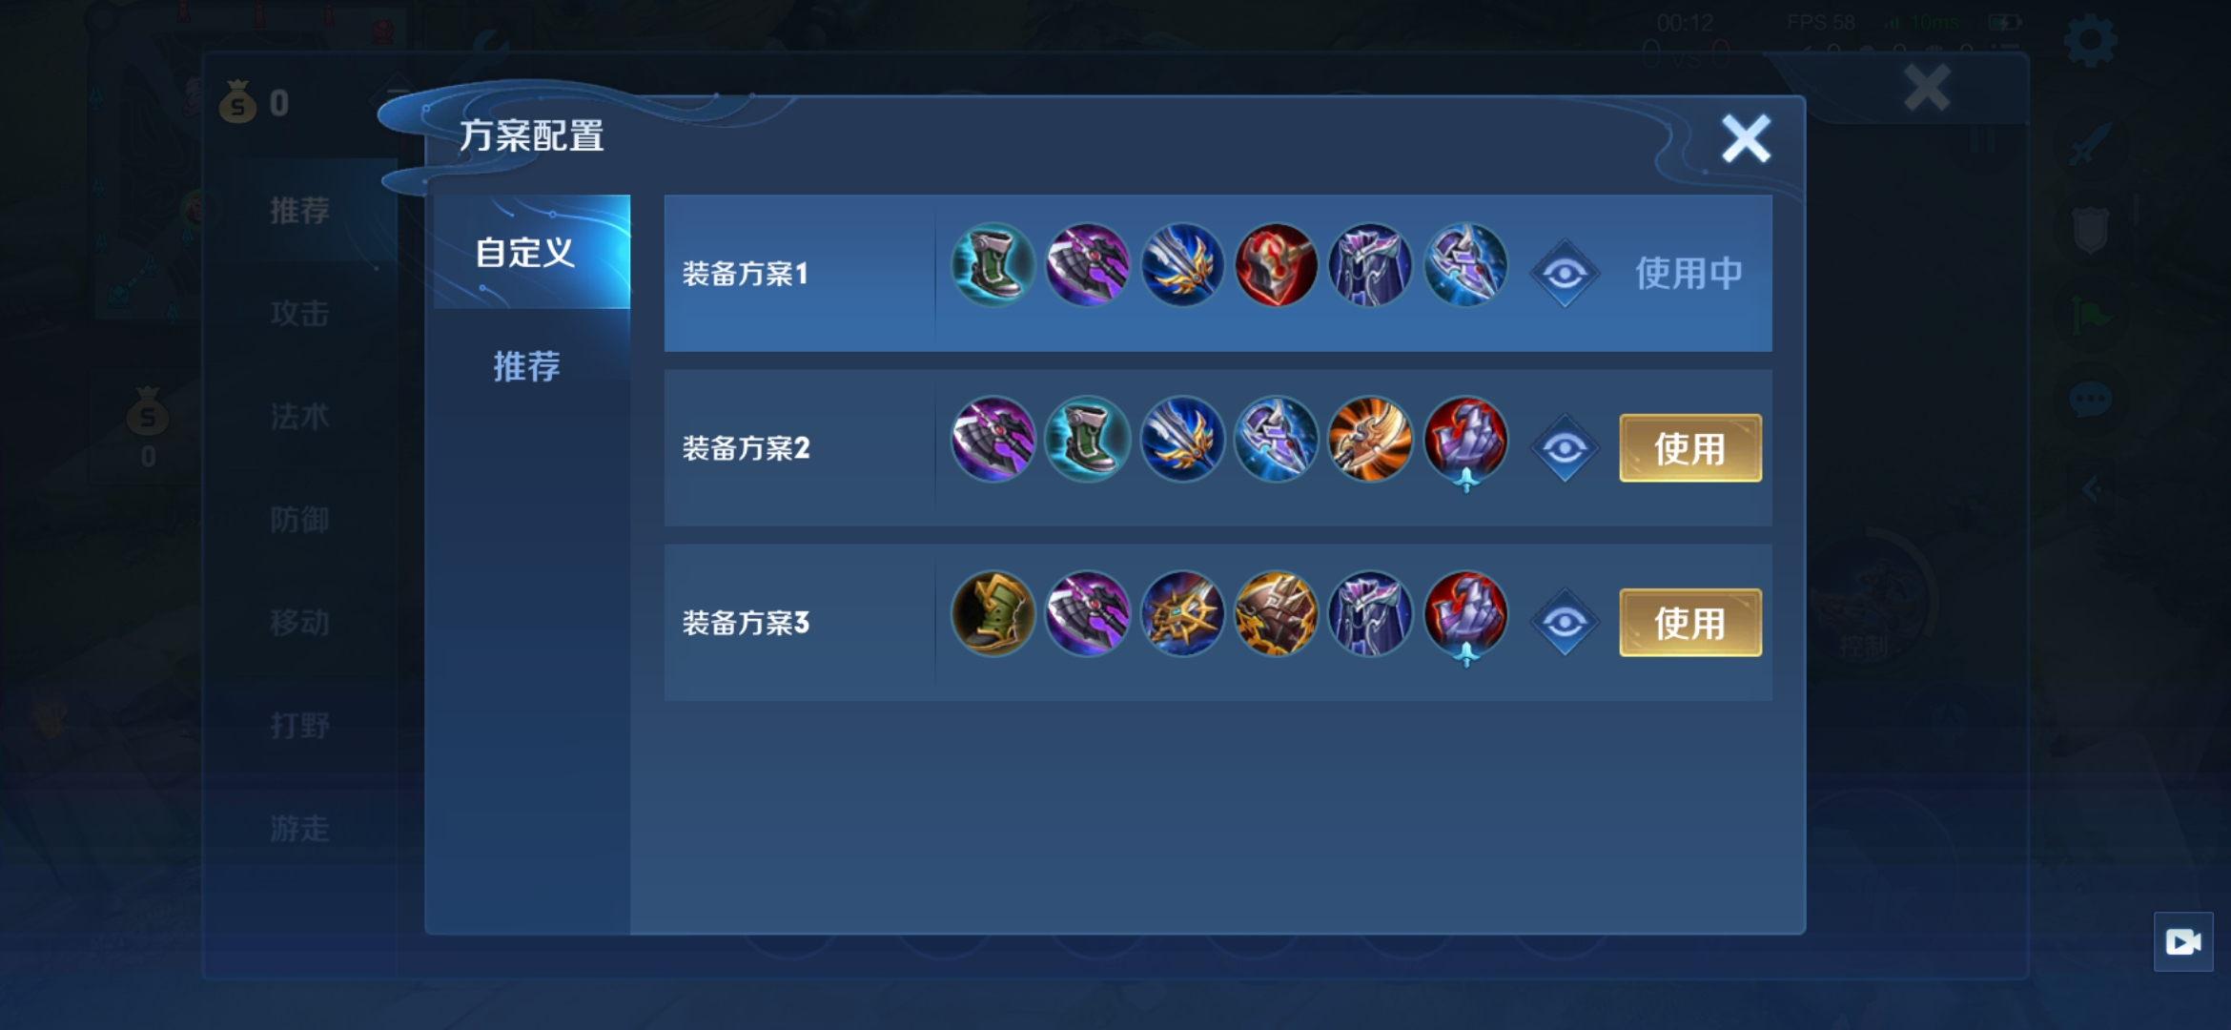2231x1030 pixels.
Task: Toggle eye preview for 装备方案2
Action: point(1565,448)
